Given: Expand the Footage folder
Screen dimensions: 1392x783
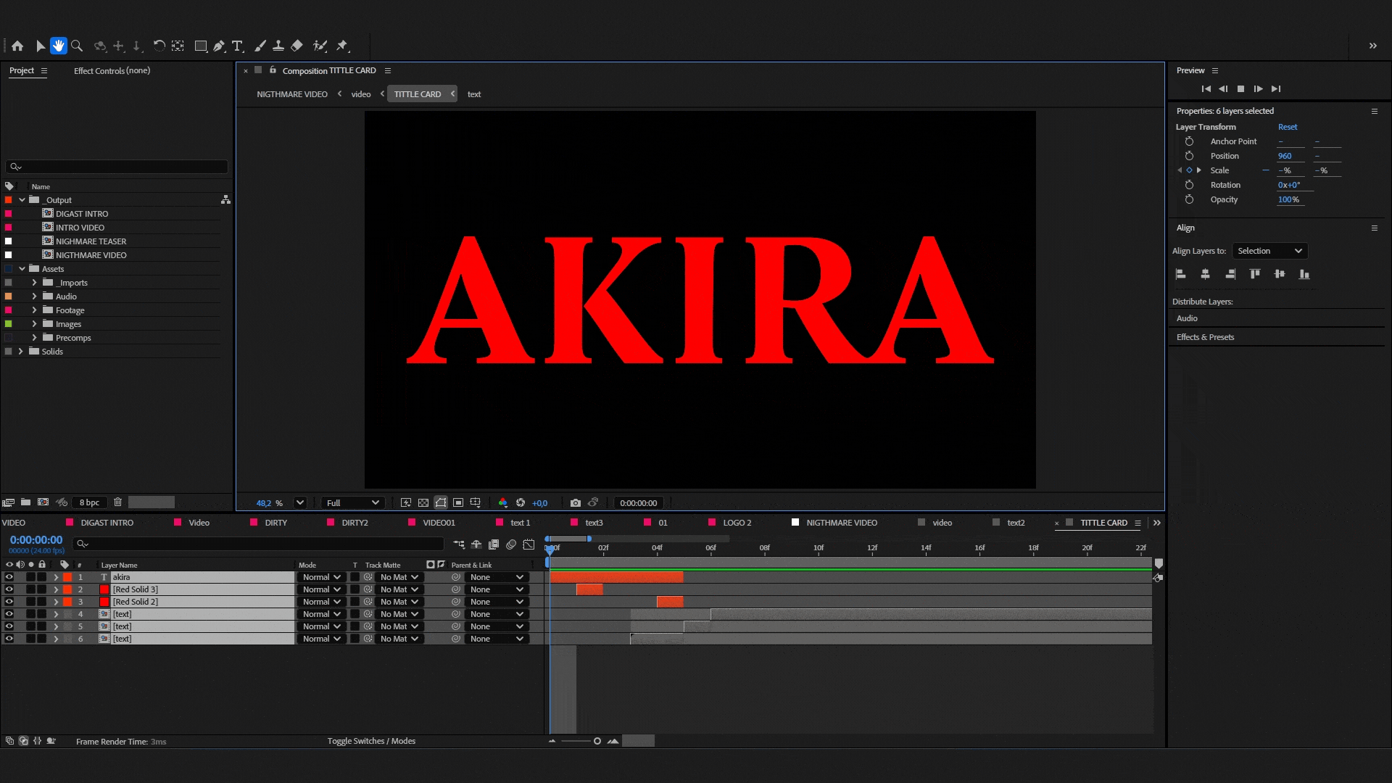Looking at the screenshot, I should click(34, 310).
